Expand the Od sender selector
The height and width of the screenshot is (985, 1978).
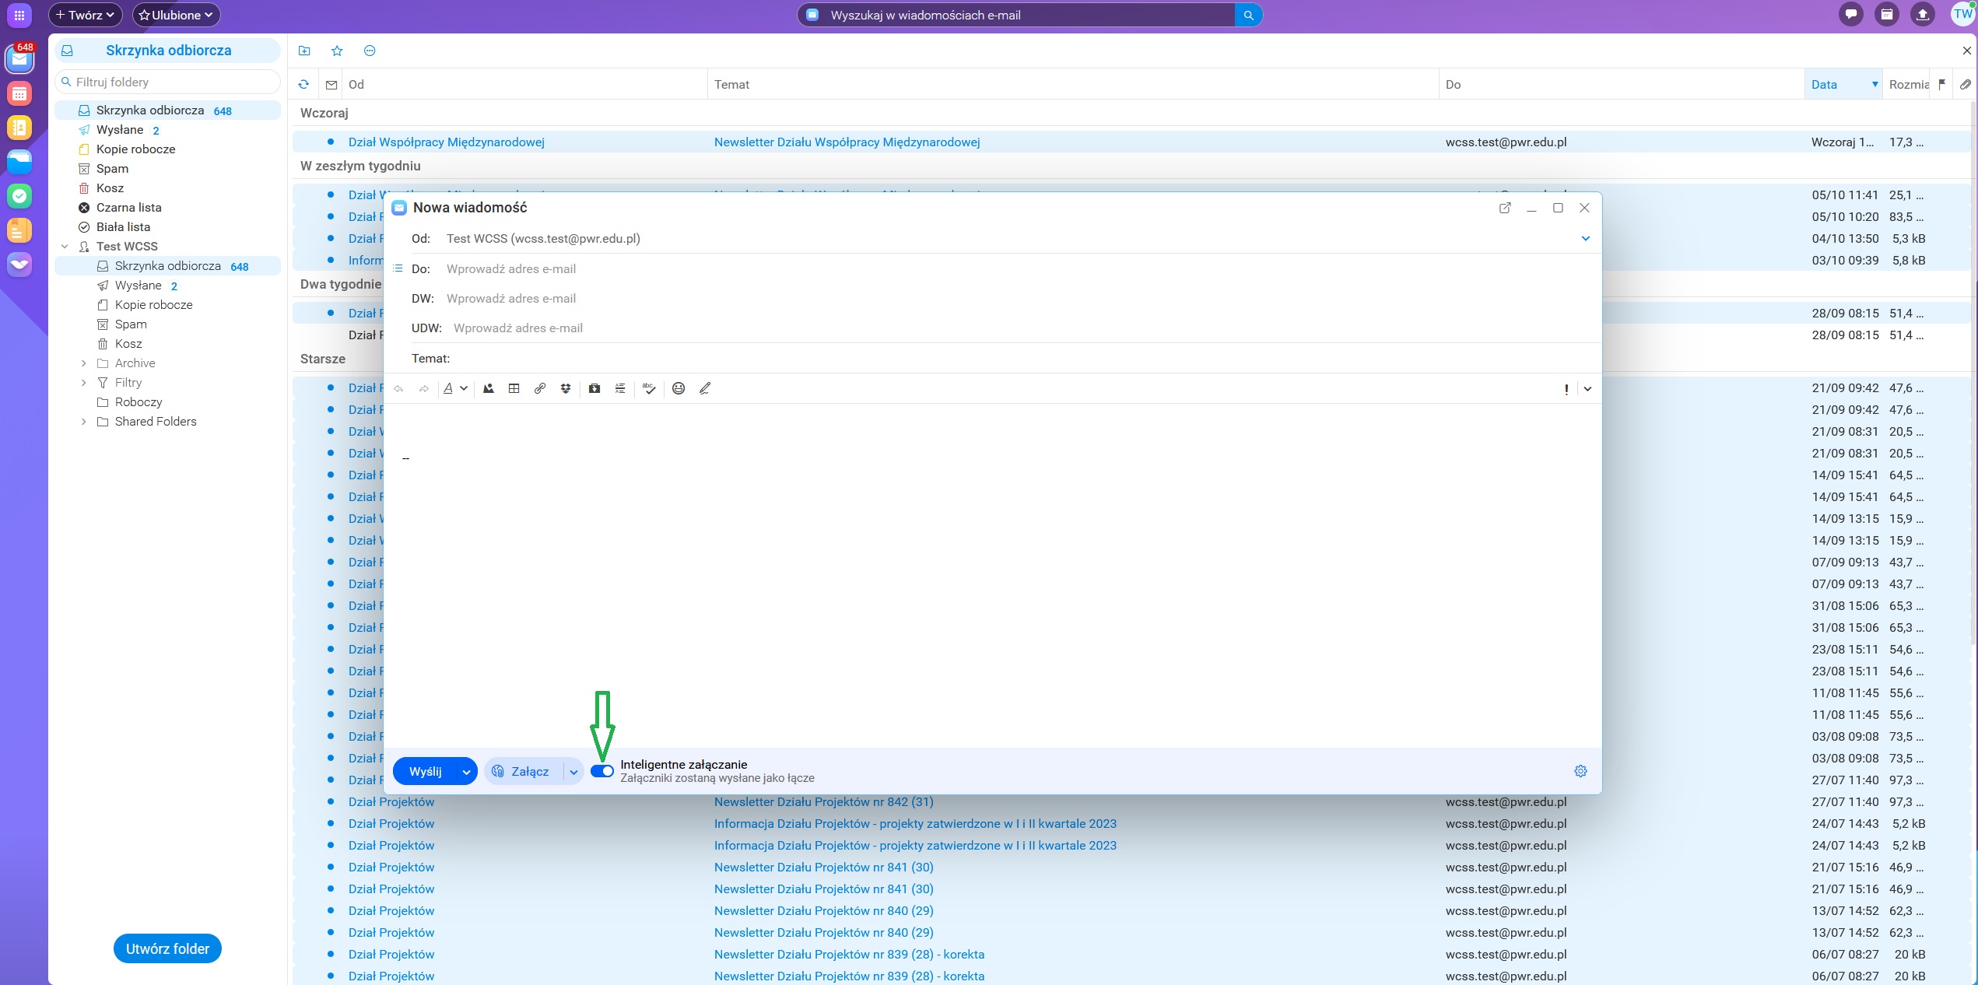pos(1585,239)
